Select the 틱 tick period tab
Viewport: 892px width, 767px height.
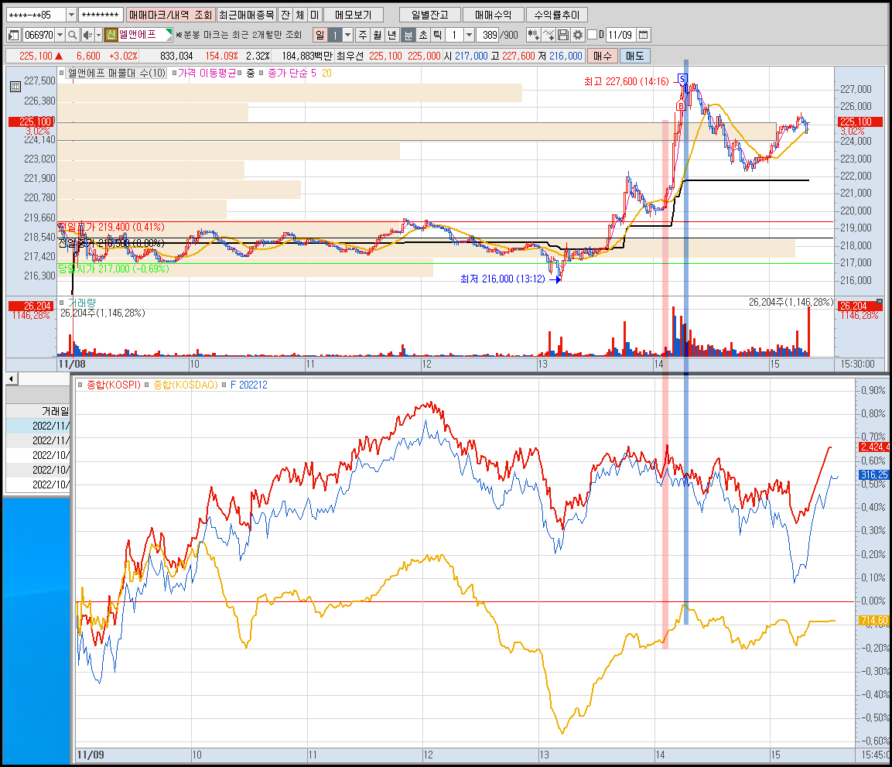437,36
